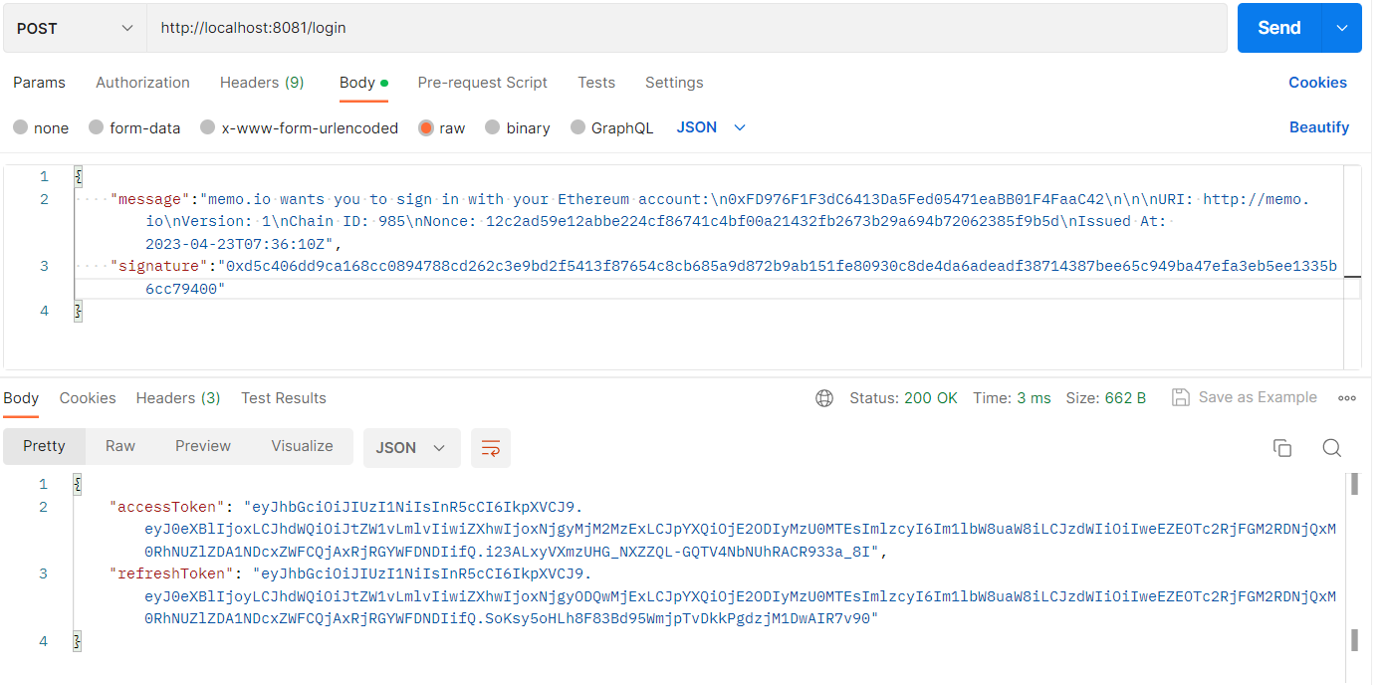
Task: Switch response view to Raw
Action: click(x=120, y=446)
